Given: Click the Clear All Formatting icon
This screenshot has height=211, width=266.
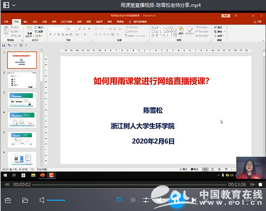Looking at the screenshot, I should point(89,29).
